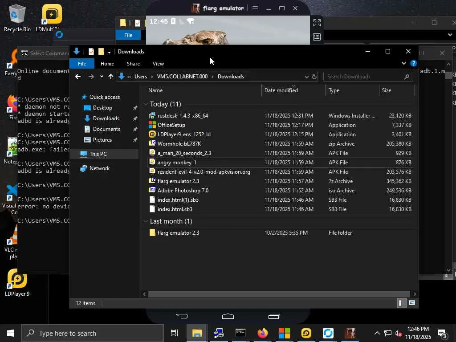Open Properties from quick access toolbar
This screenshot has height=342, width=456.
[91, 52]
